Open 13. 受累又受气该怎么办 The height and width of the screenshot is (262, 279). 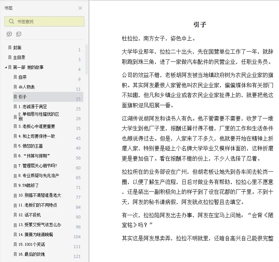click(x=40, y=225)
